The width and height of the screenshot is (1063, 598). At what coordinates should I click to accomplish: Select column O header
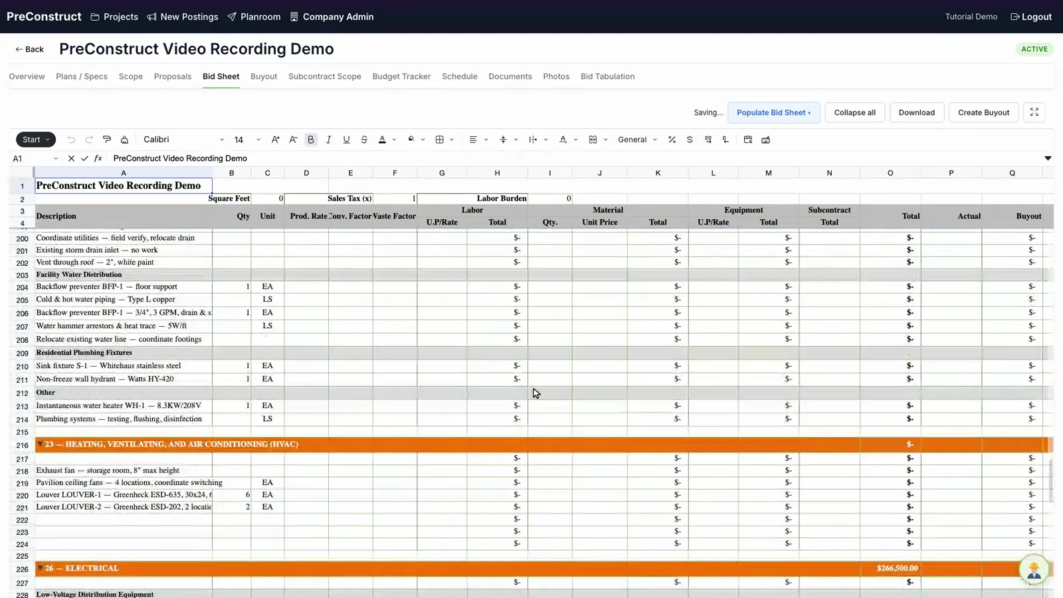click(890, 173)
